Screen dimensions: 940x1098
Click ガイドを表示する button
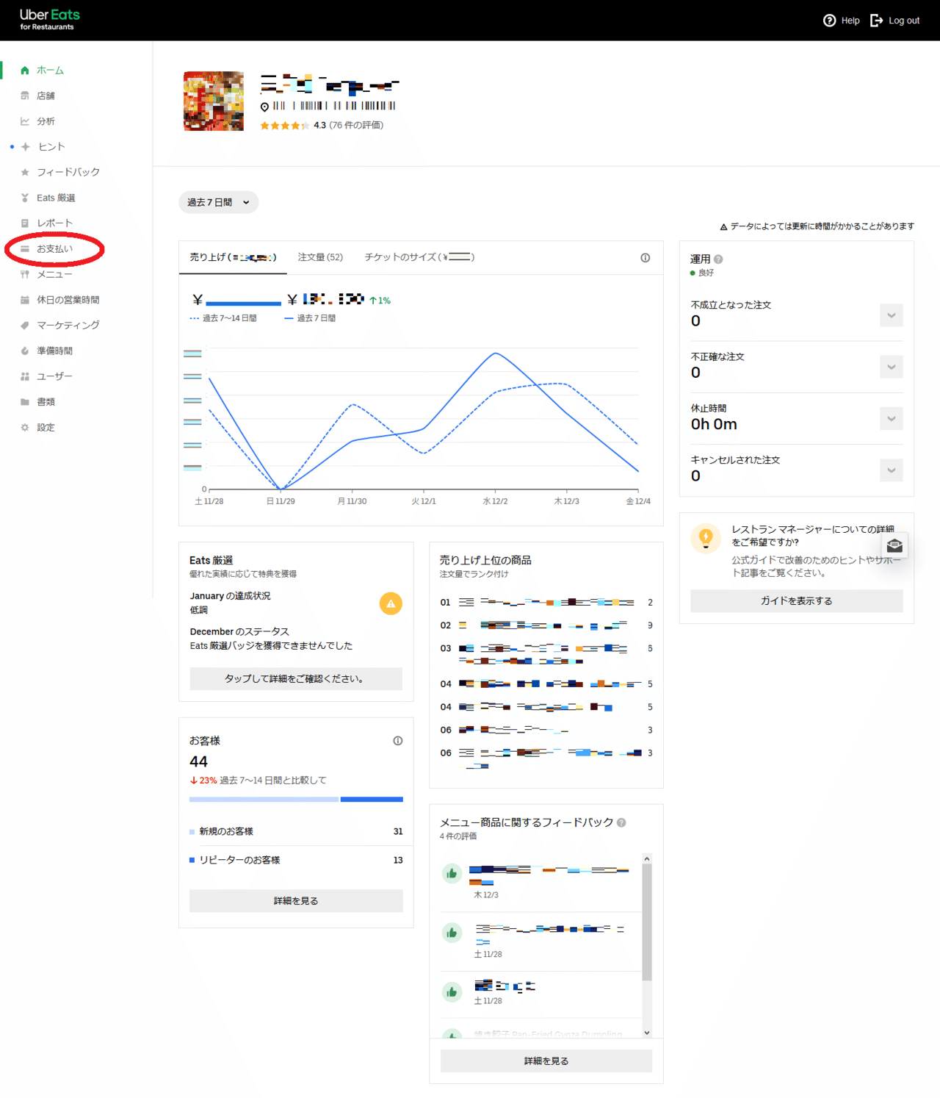797,601
